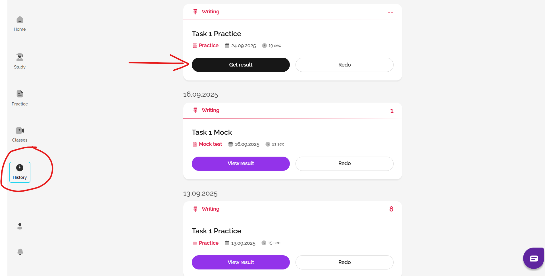This screenshot has width=545, height=276.
Task: View result of Task 1 Mock
Action: point(241,163)
